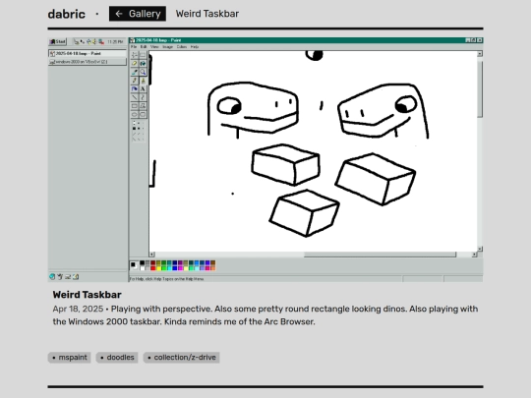Open the File menu in Paint

(134, 47)
